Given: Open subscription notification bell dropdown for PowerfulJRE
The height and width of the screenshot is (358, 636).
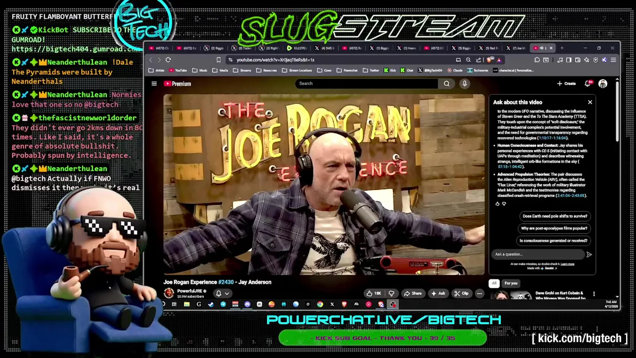Looking at the screenshot, I should coord(222,293).
